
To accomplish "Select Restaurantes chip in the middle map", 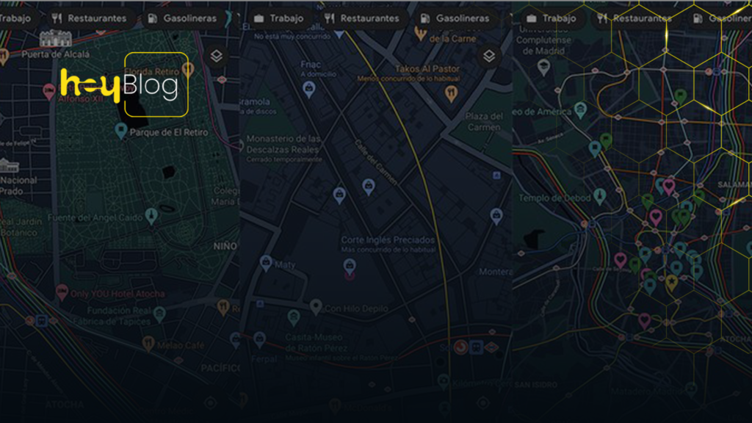I will point(362,18).
